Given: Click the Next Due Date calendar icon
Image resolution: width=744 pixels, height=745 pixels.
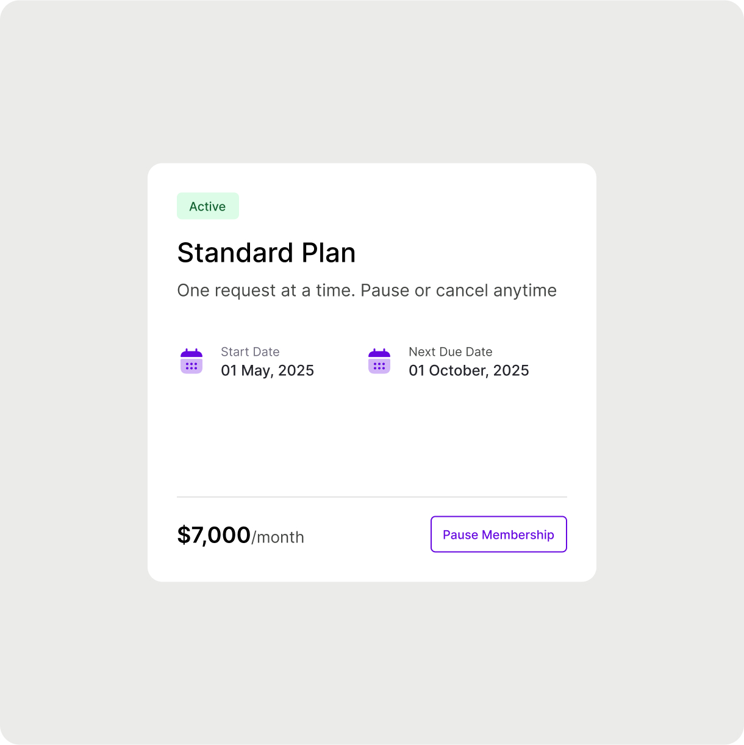Looking at the screenshot, I should (x=379, y=361).
